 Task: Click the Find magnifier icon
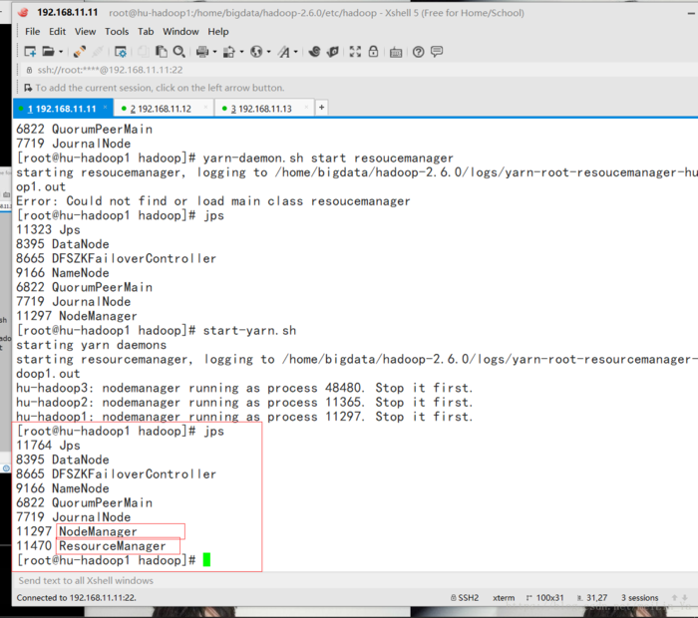coord(178,52)
